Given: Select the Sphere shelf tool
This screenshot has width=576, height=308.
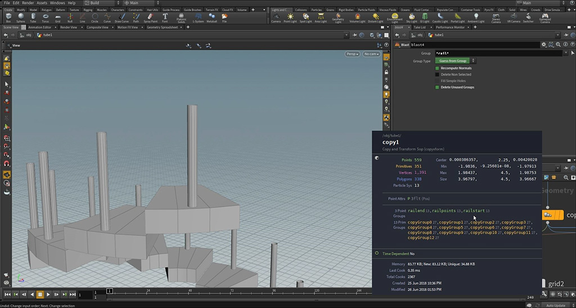Looking at the screenshot, I should click(20, 17).
